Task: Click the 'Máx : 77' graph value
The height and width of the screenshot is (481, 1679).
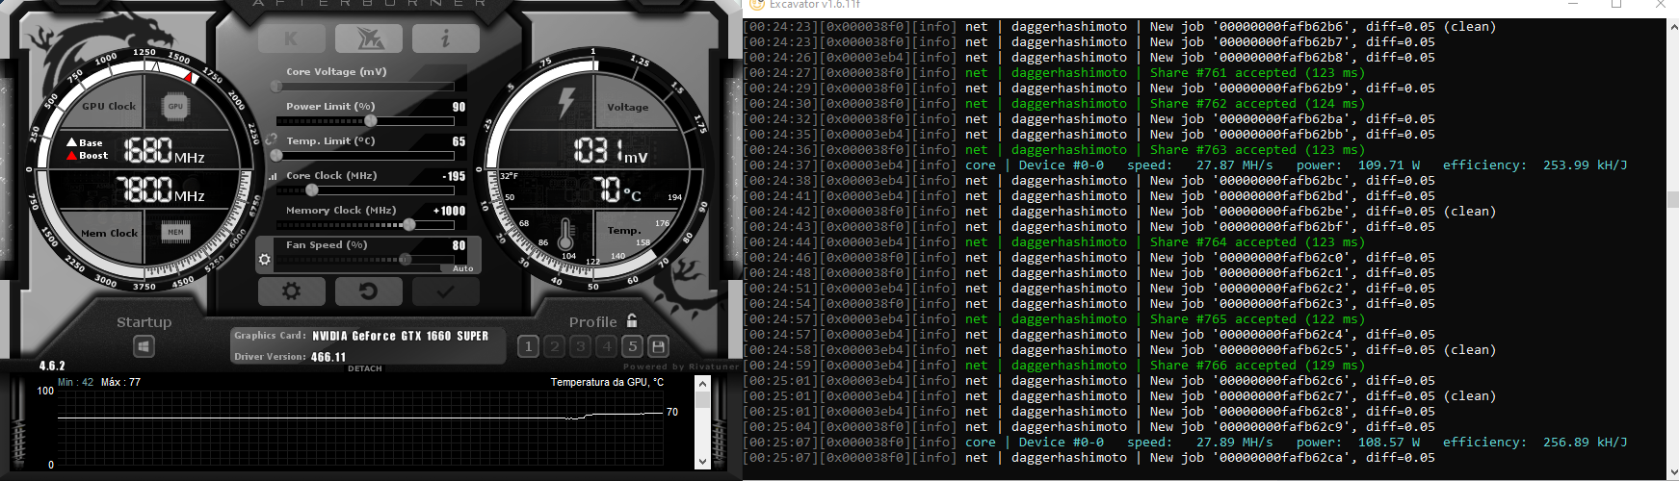Action: [120, 382]
